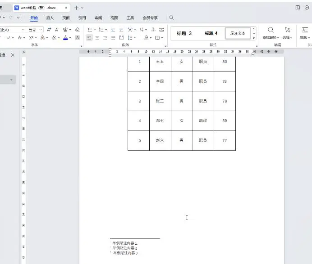Image resolution: width=312 pixels, height=264 pixels.
Task: Toggle center alignment
Action: point(97,37)
